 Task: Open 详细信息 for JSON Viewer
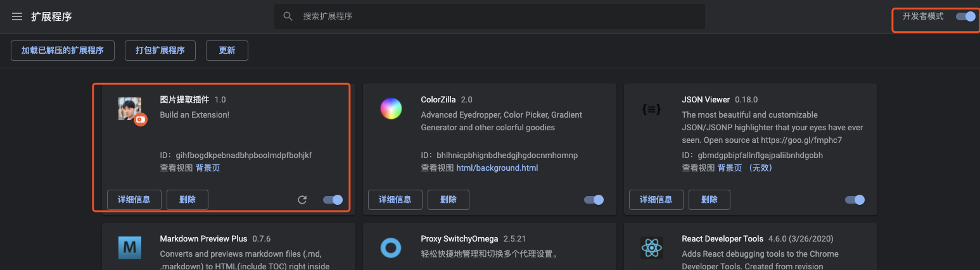656,200
